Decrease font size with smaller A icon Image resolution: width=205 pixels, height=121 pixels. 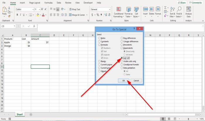click(45, 9)
